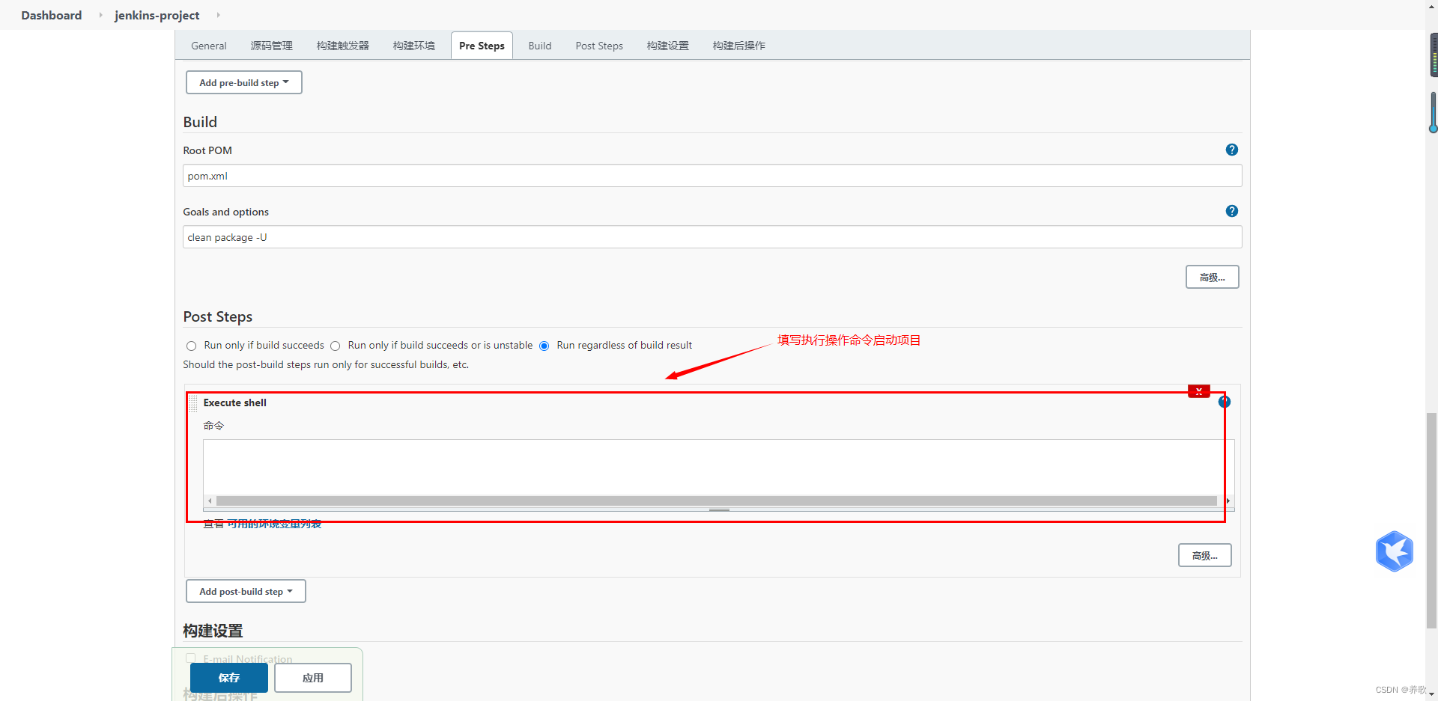Switch to 构建后操作 tab

point(739,46)
